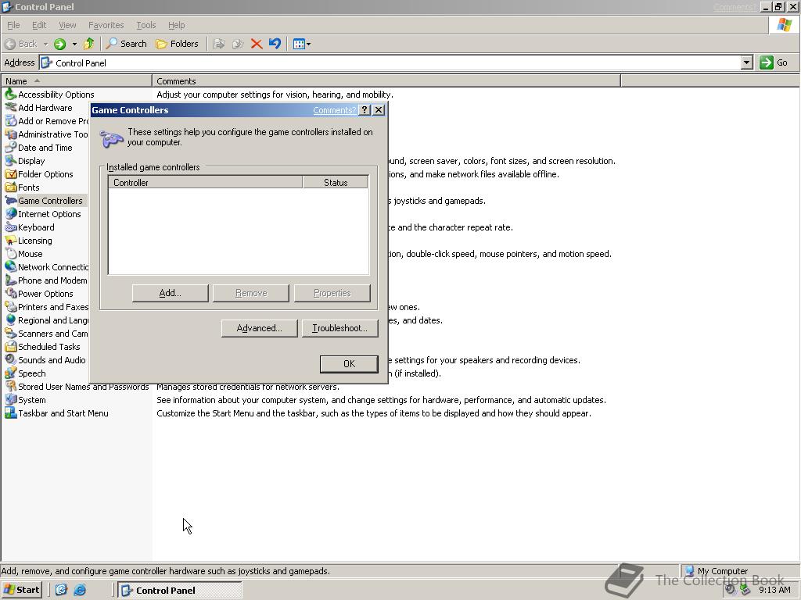Screen dimensions: 801x600
Task: Toggle the Folders pane button
Action: (177, 44)
